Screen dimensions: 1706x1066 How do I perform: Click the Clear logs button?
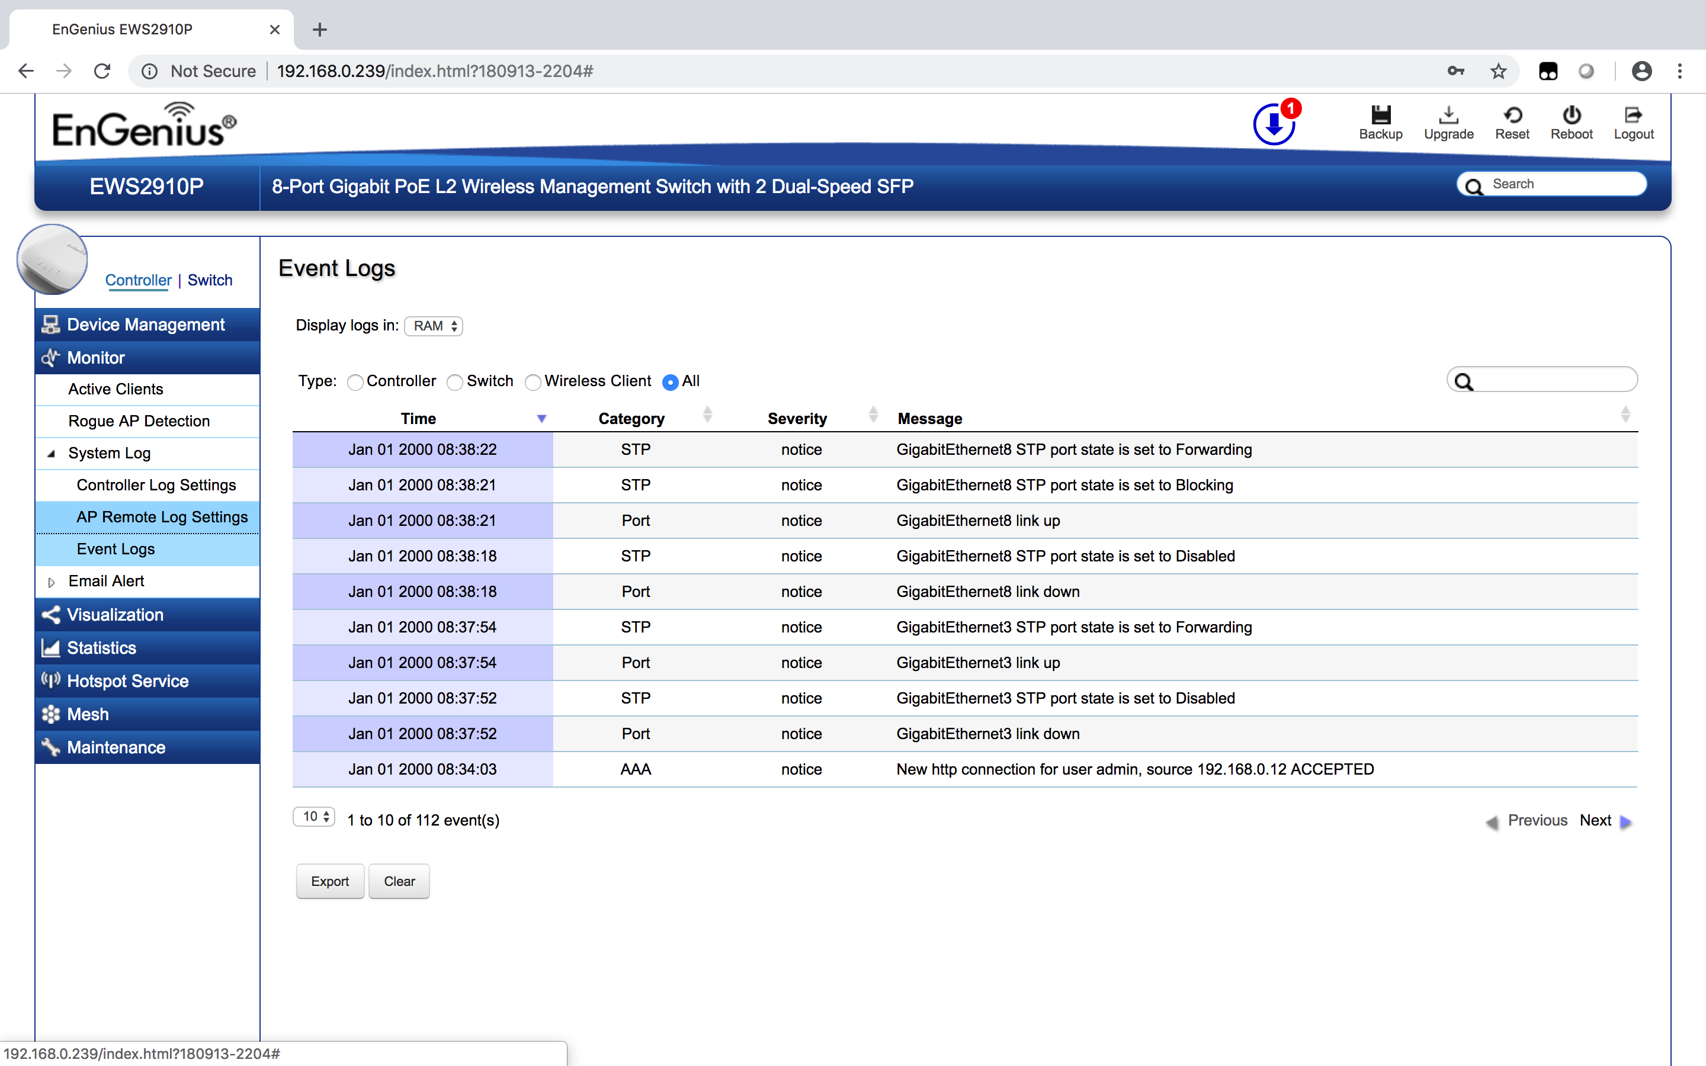(x=399, y=881)
